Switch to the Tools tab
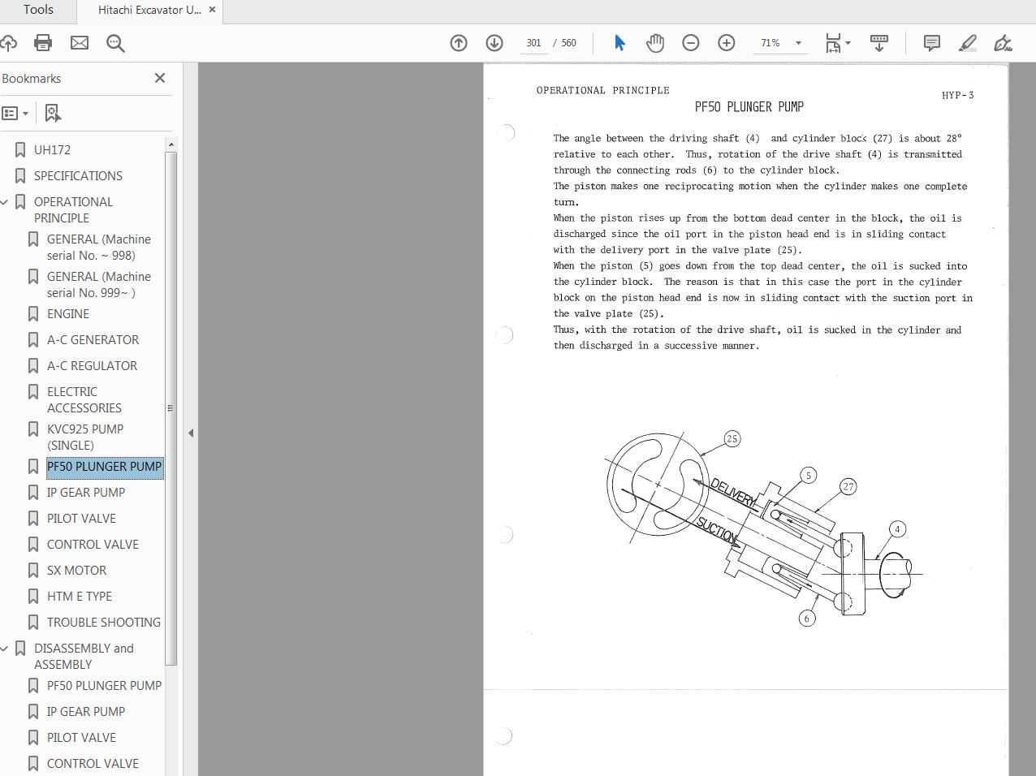The height and width of the screenshot is (776, 1036). [x=37, y=11]
